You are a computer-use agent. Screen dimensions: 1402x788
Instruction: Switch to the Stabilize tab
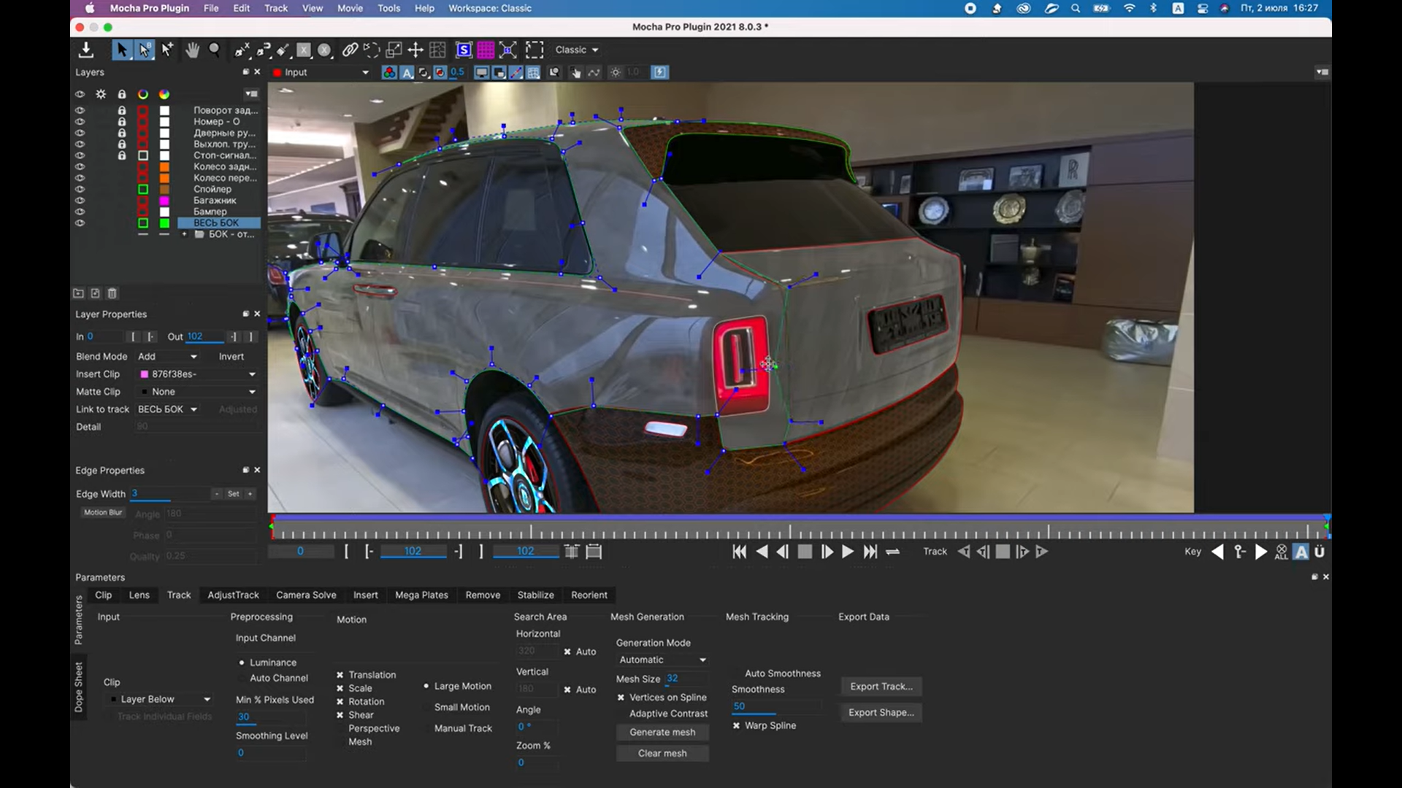pos(535,595)
